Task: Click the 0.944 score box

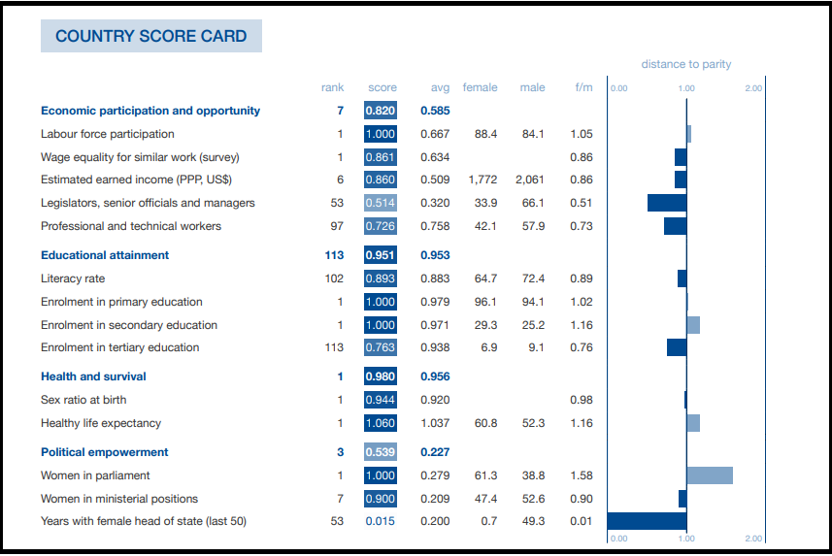Action: tap(381, 400)
